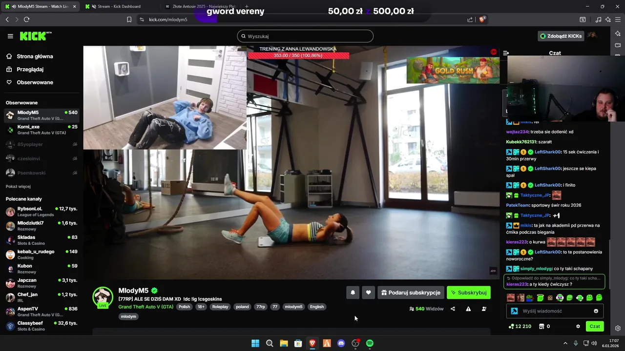
Task: Click the 12 210 channel points
Action: pos(520,326)
